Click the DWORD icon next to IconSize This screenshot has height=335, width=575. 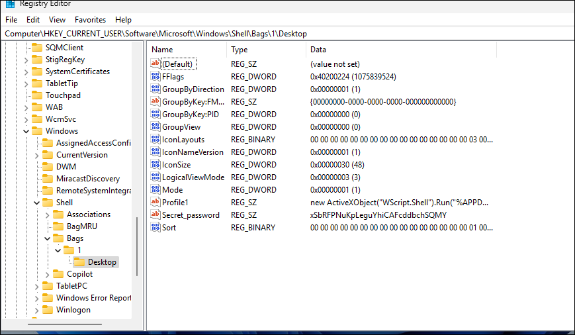coord(155,164)
